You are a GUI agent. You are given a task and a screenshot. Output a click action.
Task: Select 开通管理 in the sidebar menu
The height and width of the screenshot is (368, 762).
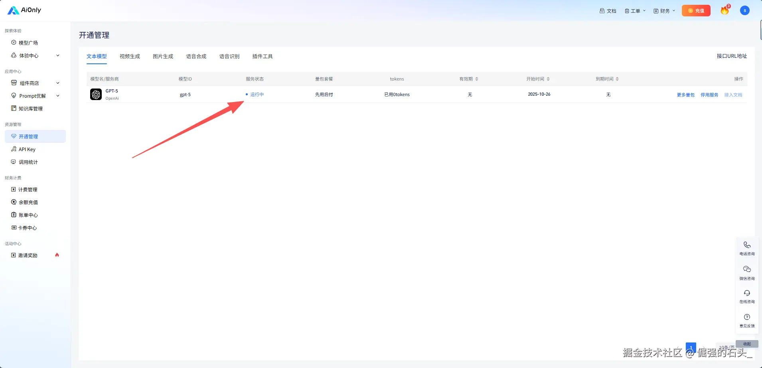tap(35, 136)
